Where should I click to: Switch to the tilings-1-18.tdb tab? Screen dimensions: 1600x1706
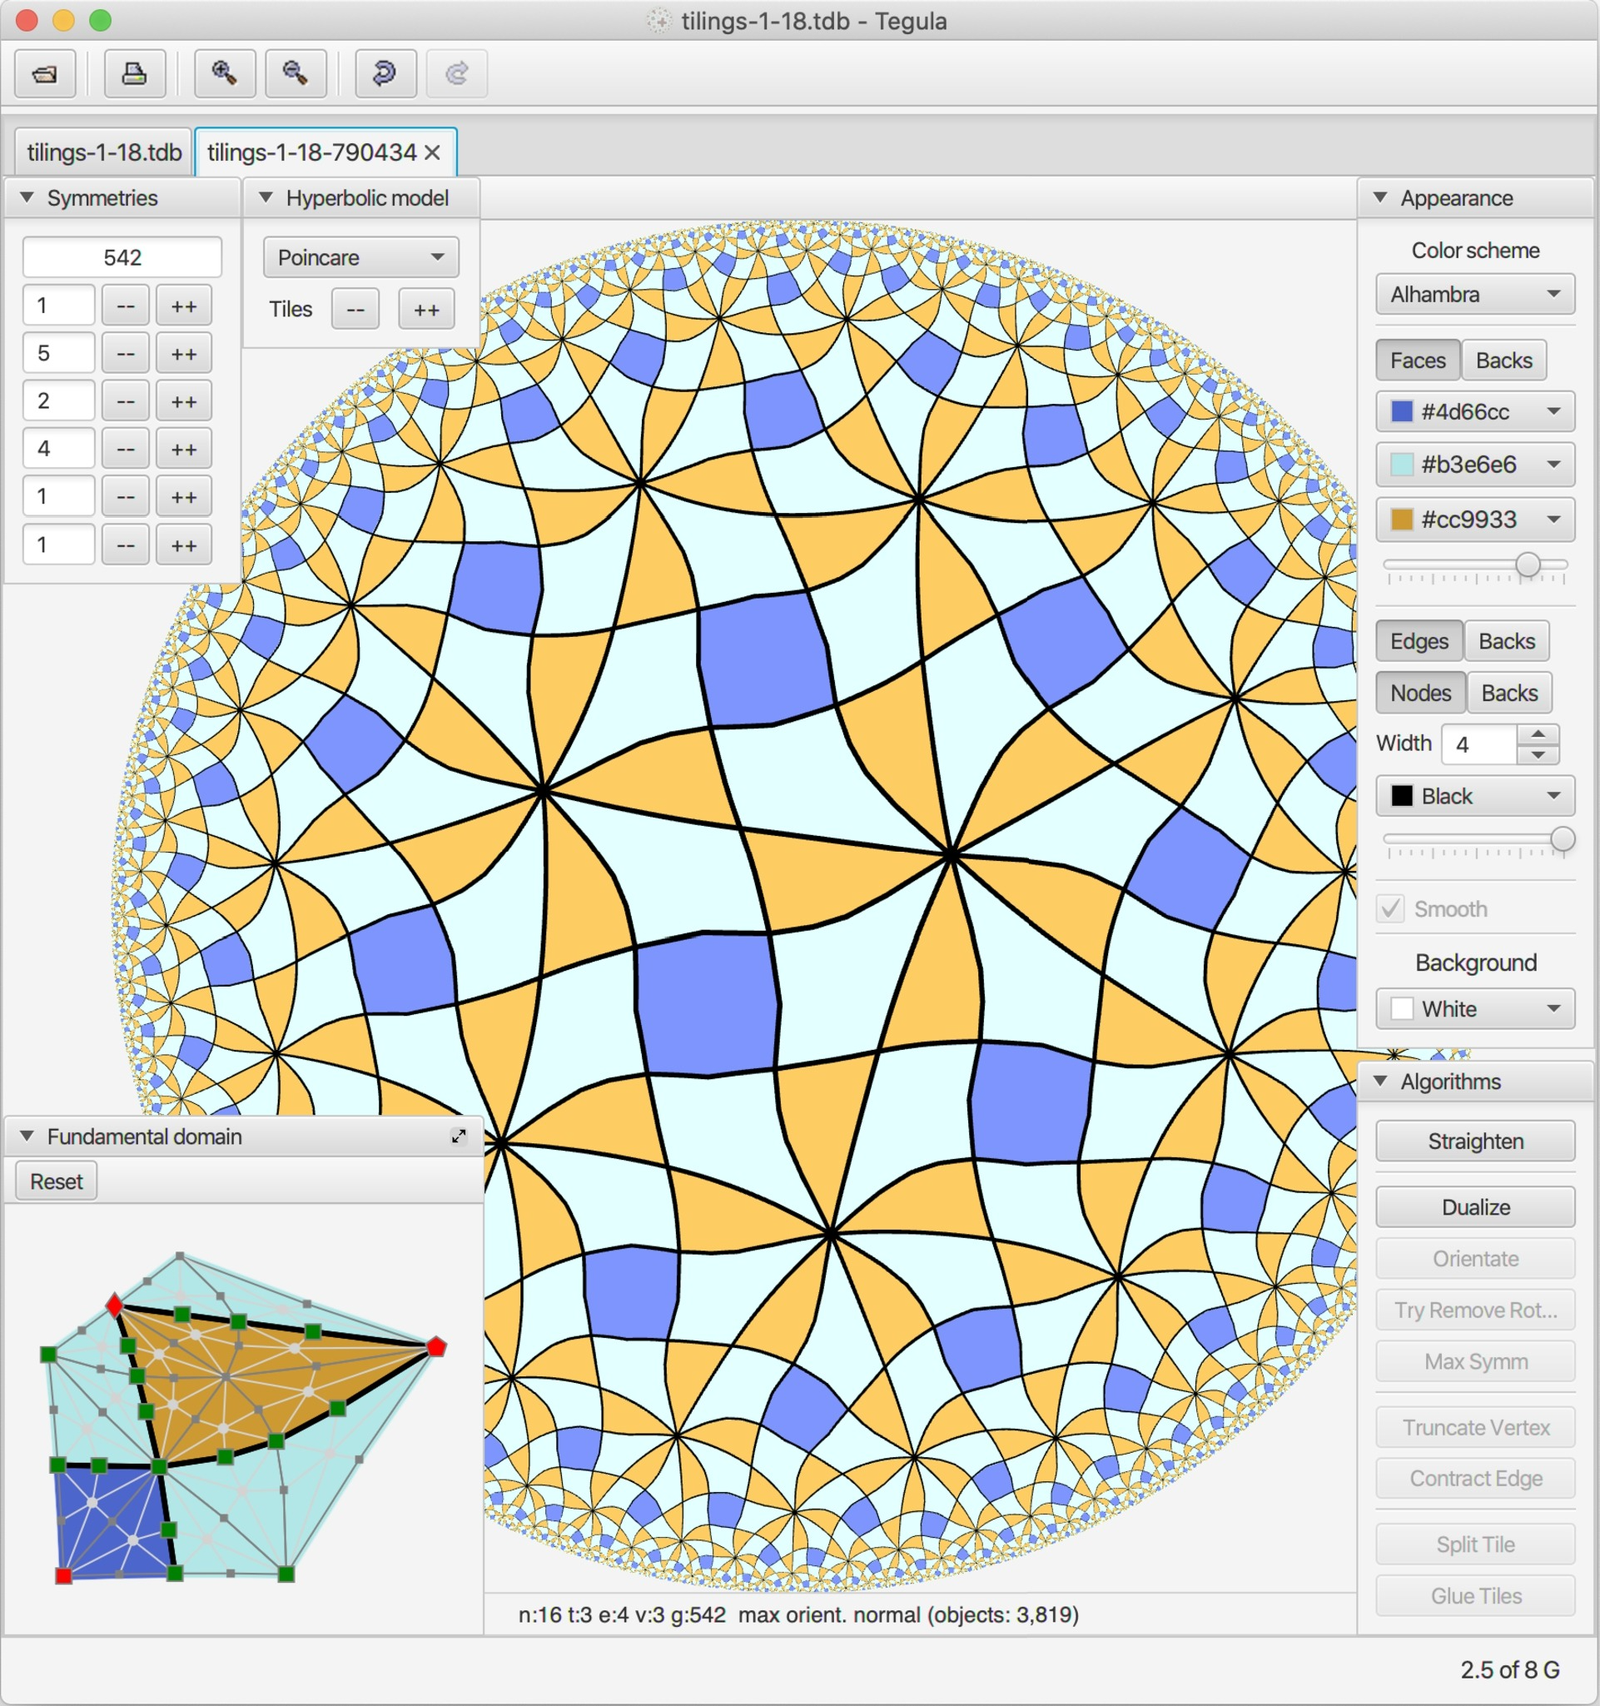pyautogui.click(x=104, y=152)
